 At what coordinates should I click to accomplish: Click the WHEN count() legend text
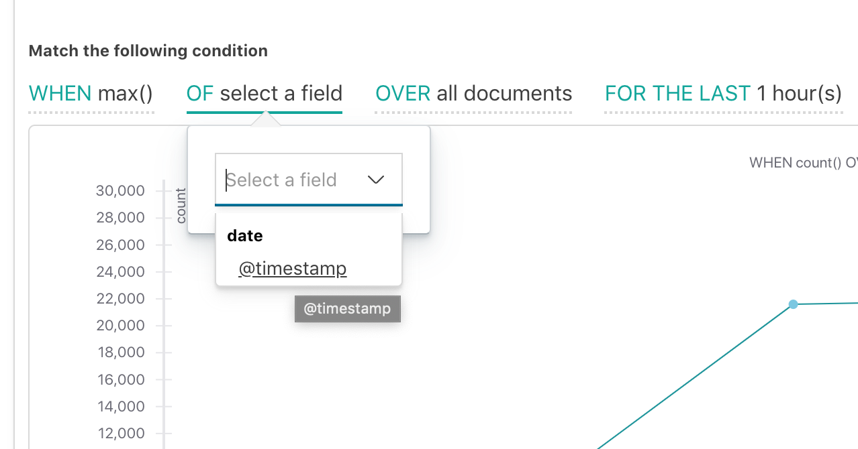point(803,162)
